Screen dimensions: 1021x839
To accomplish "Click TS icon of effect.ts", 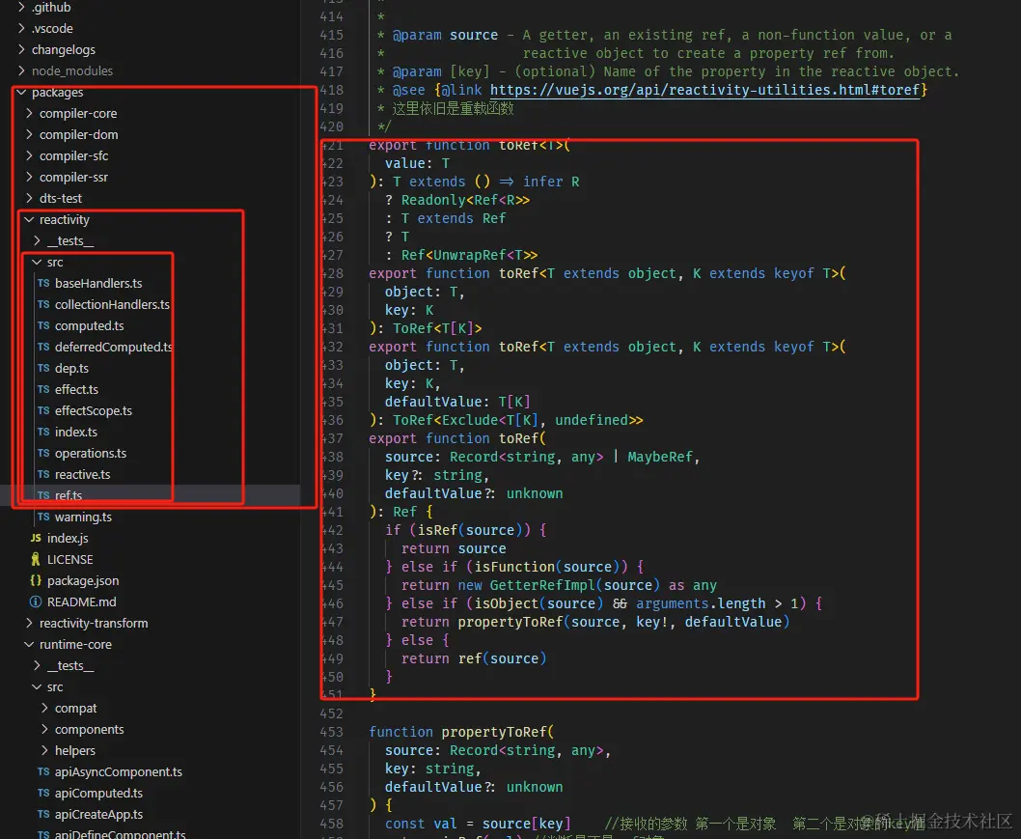I will 43,389.
